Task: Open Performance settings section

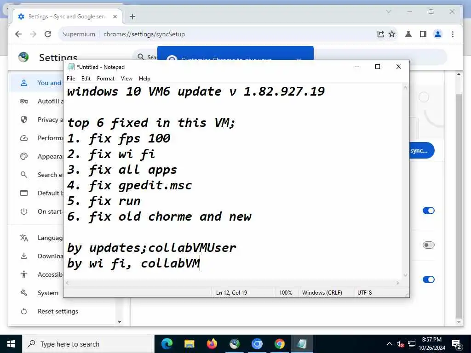Action: coord(36,138)
